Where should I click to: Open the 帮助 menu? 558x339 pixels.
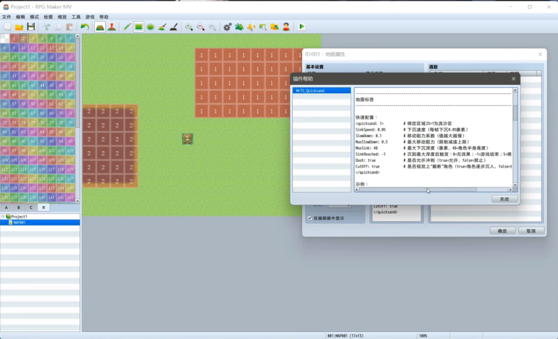[x=103, y=17]
